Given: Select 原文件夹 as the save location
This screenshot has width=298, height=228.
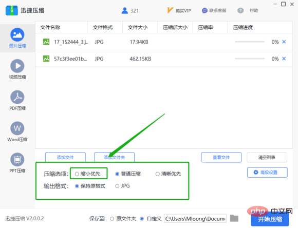Looking at the screenshot, I should (x=112, y=219).
